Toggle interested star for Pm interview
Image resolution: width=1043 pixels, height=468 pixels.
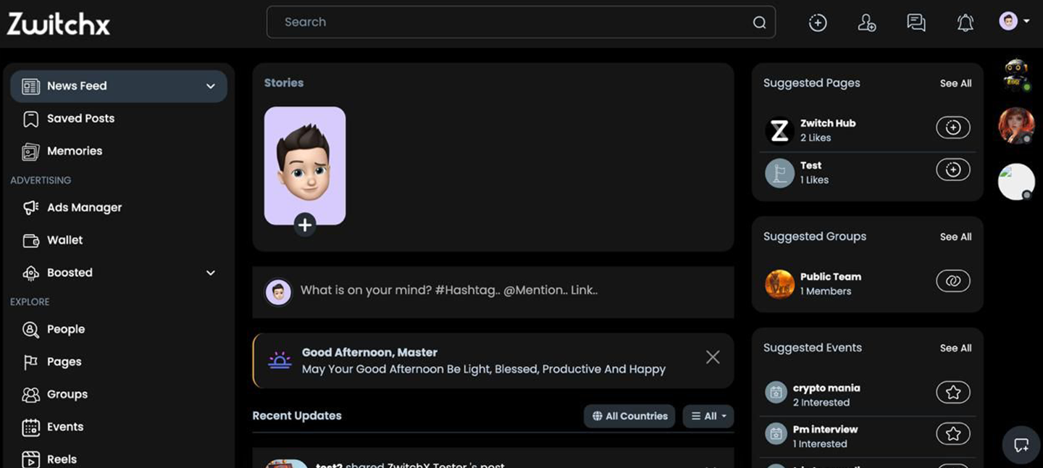[x=952, y=434]
